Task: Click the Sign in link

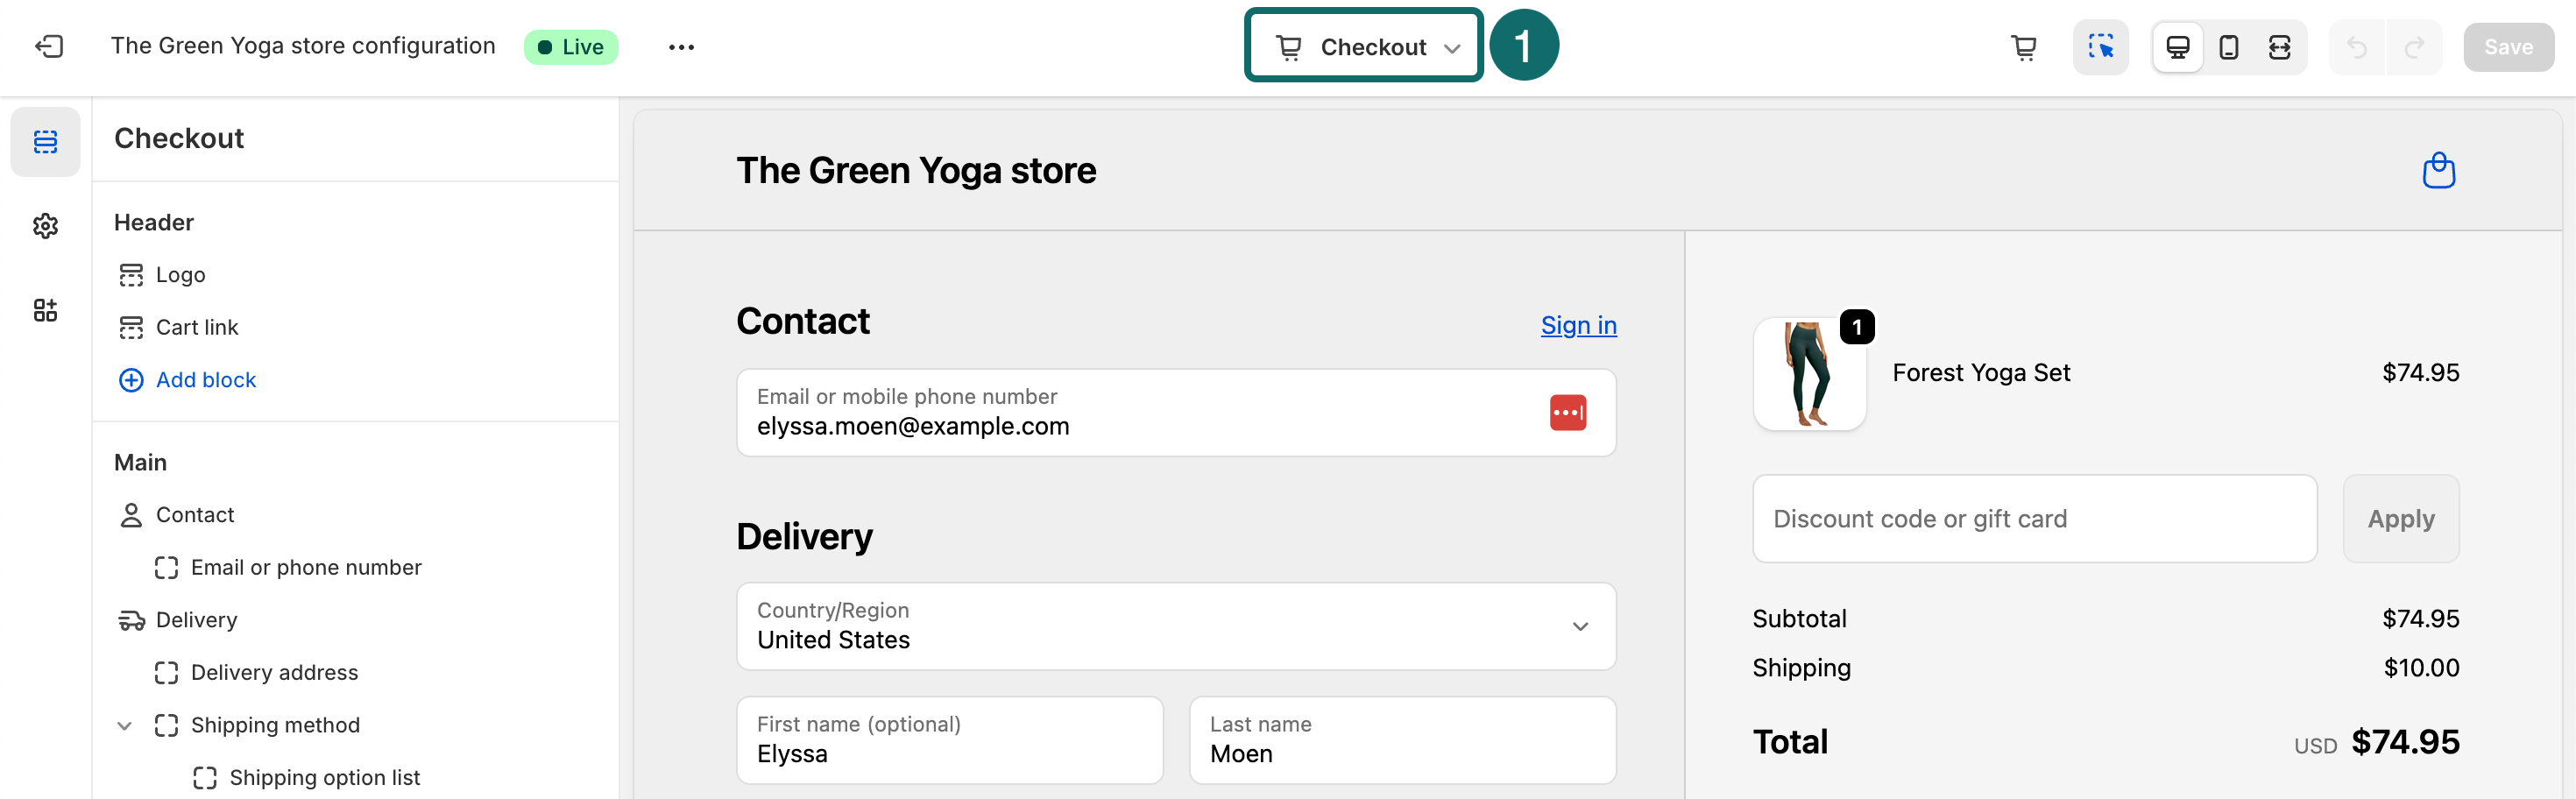Action: (x=1578, y=325)
